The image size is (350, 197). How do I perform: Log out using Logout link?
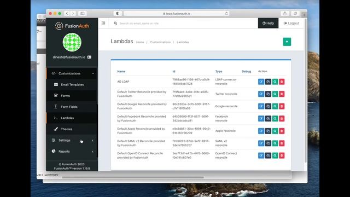tap(291, 23)
